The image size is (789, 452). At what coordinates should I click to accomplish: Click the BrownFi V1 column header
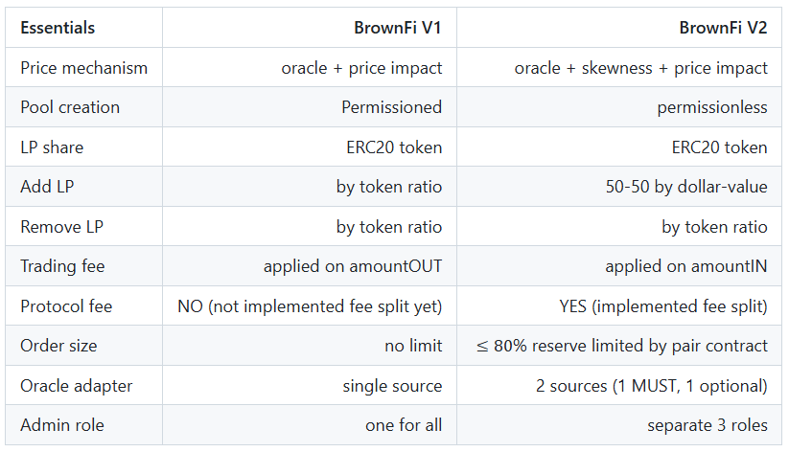pos(398,28)
